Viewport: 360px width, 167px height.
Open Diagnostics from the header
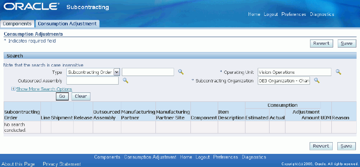(x=322, y=14)
